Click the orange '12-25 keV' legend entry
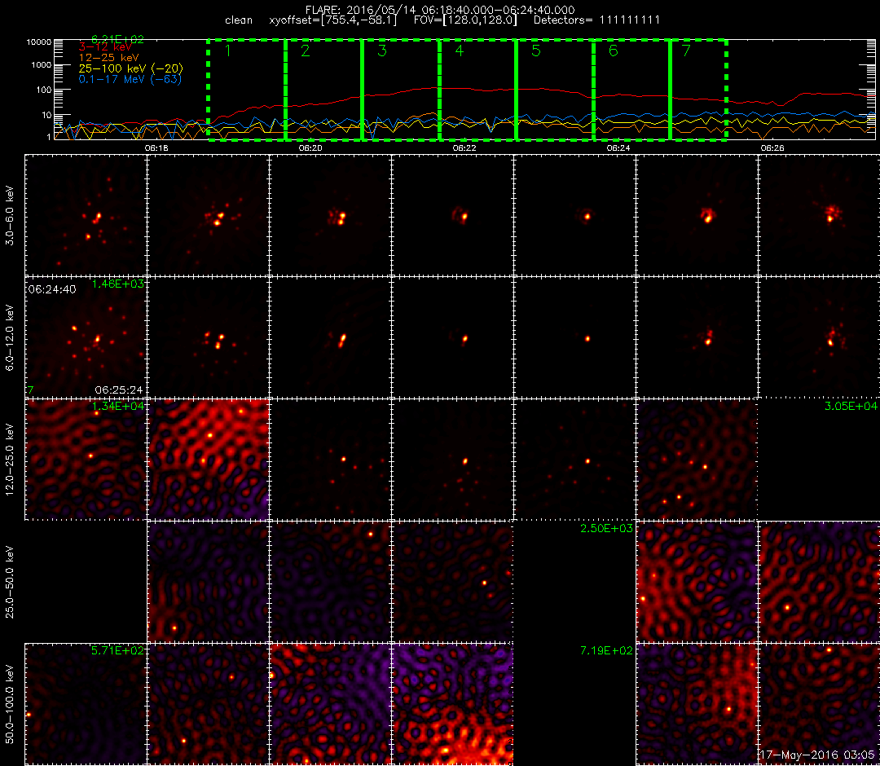 (x=109, y=58)
